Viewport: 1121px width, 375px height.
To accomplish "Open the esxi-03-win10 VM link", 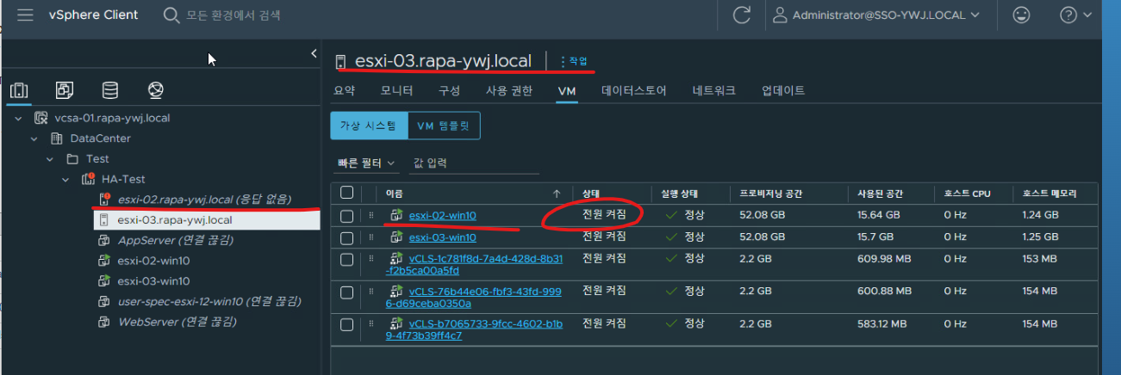I will (443, 237).
